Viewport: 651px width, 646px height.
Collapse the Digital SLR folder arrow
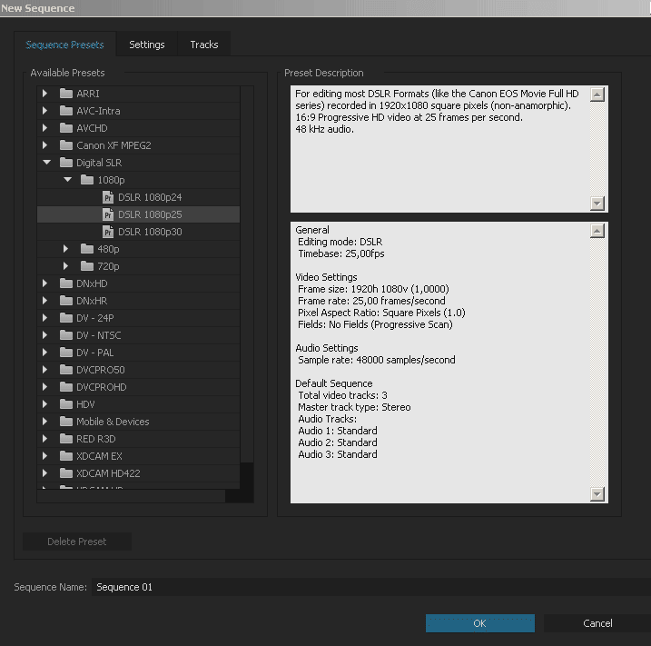pos(46,163)
